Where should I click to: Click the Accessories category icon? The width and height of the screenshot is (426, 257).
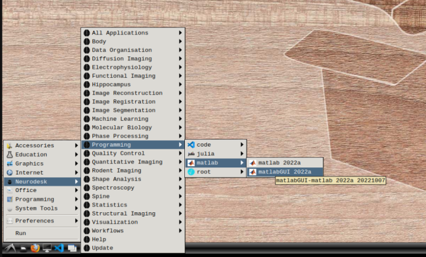(10, 145)
